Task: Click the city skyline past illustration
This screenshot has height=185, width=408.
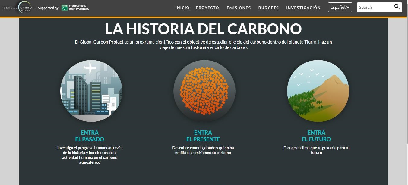Action: point(91,91)
